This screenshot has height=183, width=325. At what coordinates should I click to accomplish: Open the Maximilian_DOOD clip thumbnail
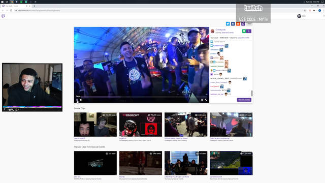[231, 163]
